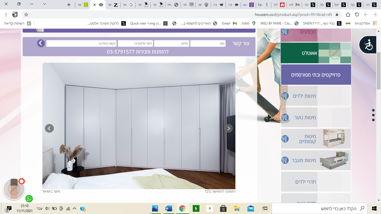Image resolution: width=381 pixels, height=214 pixels.
Task: Show the next product image
Action: point(229,128)
